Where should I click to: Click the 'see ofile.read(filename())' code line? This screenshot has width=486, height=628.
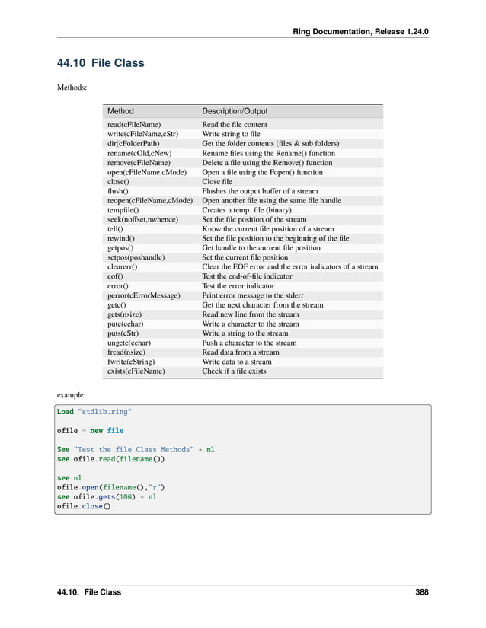click(x=110, y=459)
